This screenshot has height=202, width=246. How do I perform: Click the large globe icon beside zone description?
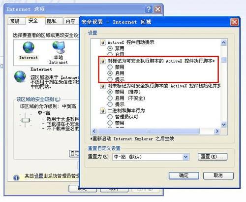pyautogui.click(x=20, y=76)
